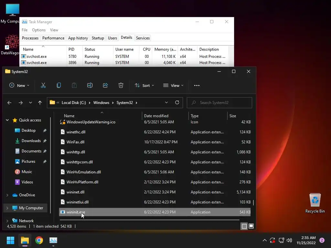Select the winhttp.dll file
This screenshot has height=248, width=331.
[155, 152]
